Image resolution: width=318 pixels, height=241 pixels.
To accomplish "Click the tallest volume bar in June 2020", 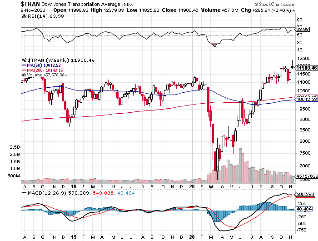I will (x=240, y=166).
